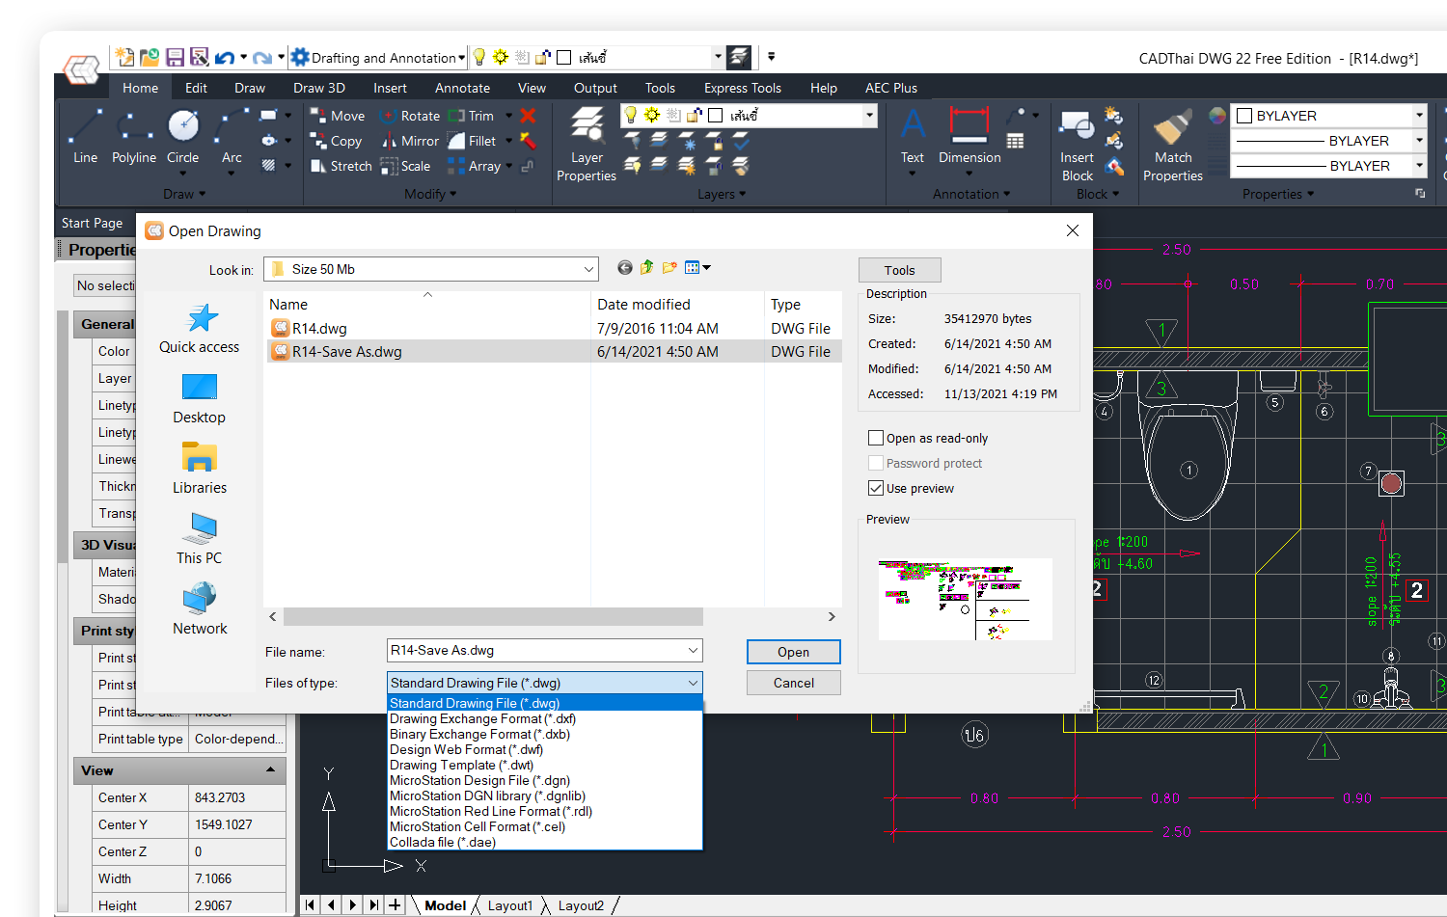Select the Polyline tool
The height and width of the screenshot is (917, 1447).
click(x=134, y=136)
